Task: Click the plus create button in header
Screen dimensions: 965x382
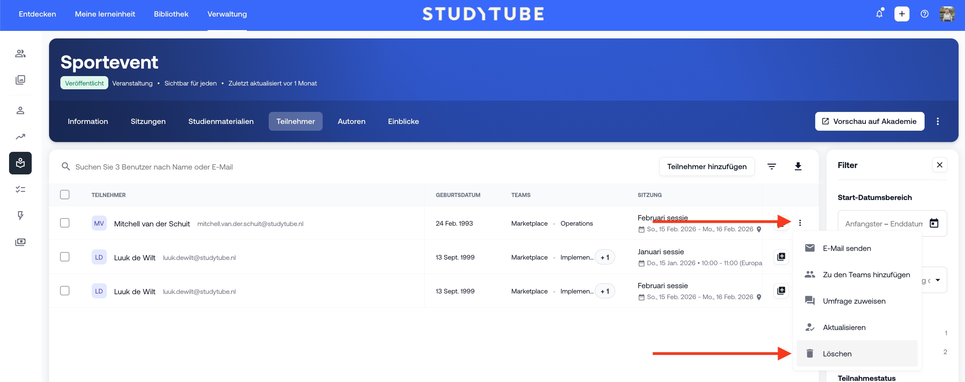Action: click(x=902, y=14)
